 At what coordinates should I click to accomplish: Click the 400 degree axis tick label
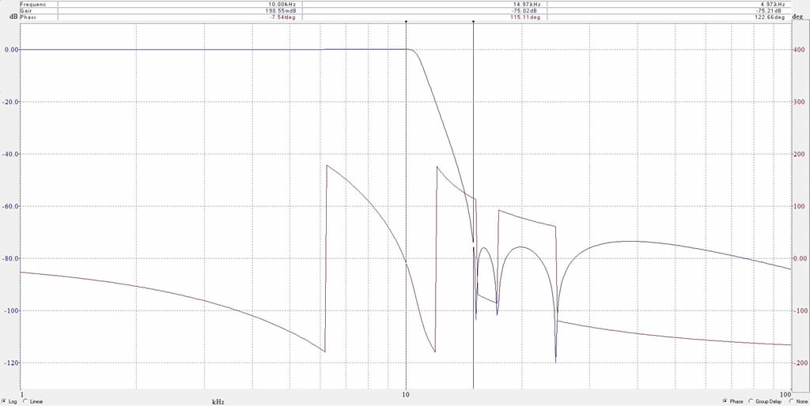point(798,50)
